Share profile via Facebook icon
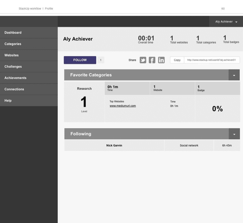The image size is (243, 223). click(x=152, y=60)
